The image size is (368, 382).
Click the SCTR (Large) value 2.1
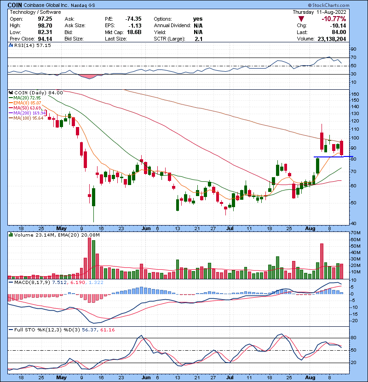pos(199,39)
